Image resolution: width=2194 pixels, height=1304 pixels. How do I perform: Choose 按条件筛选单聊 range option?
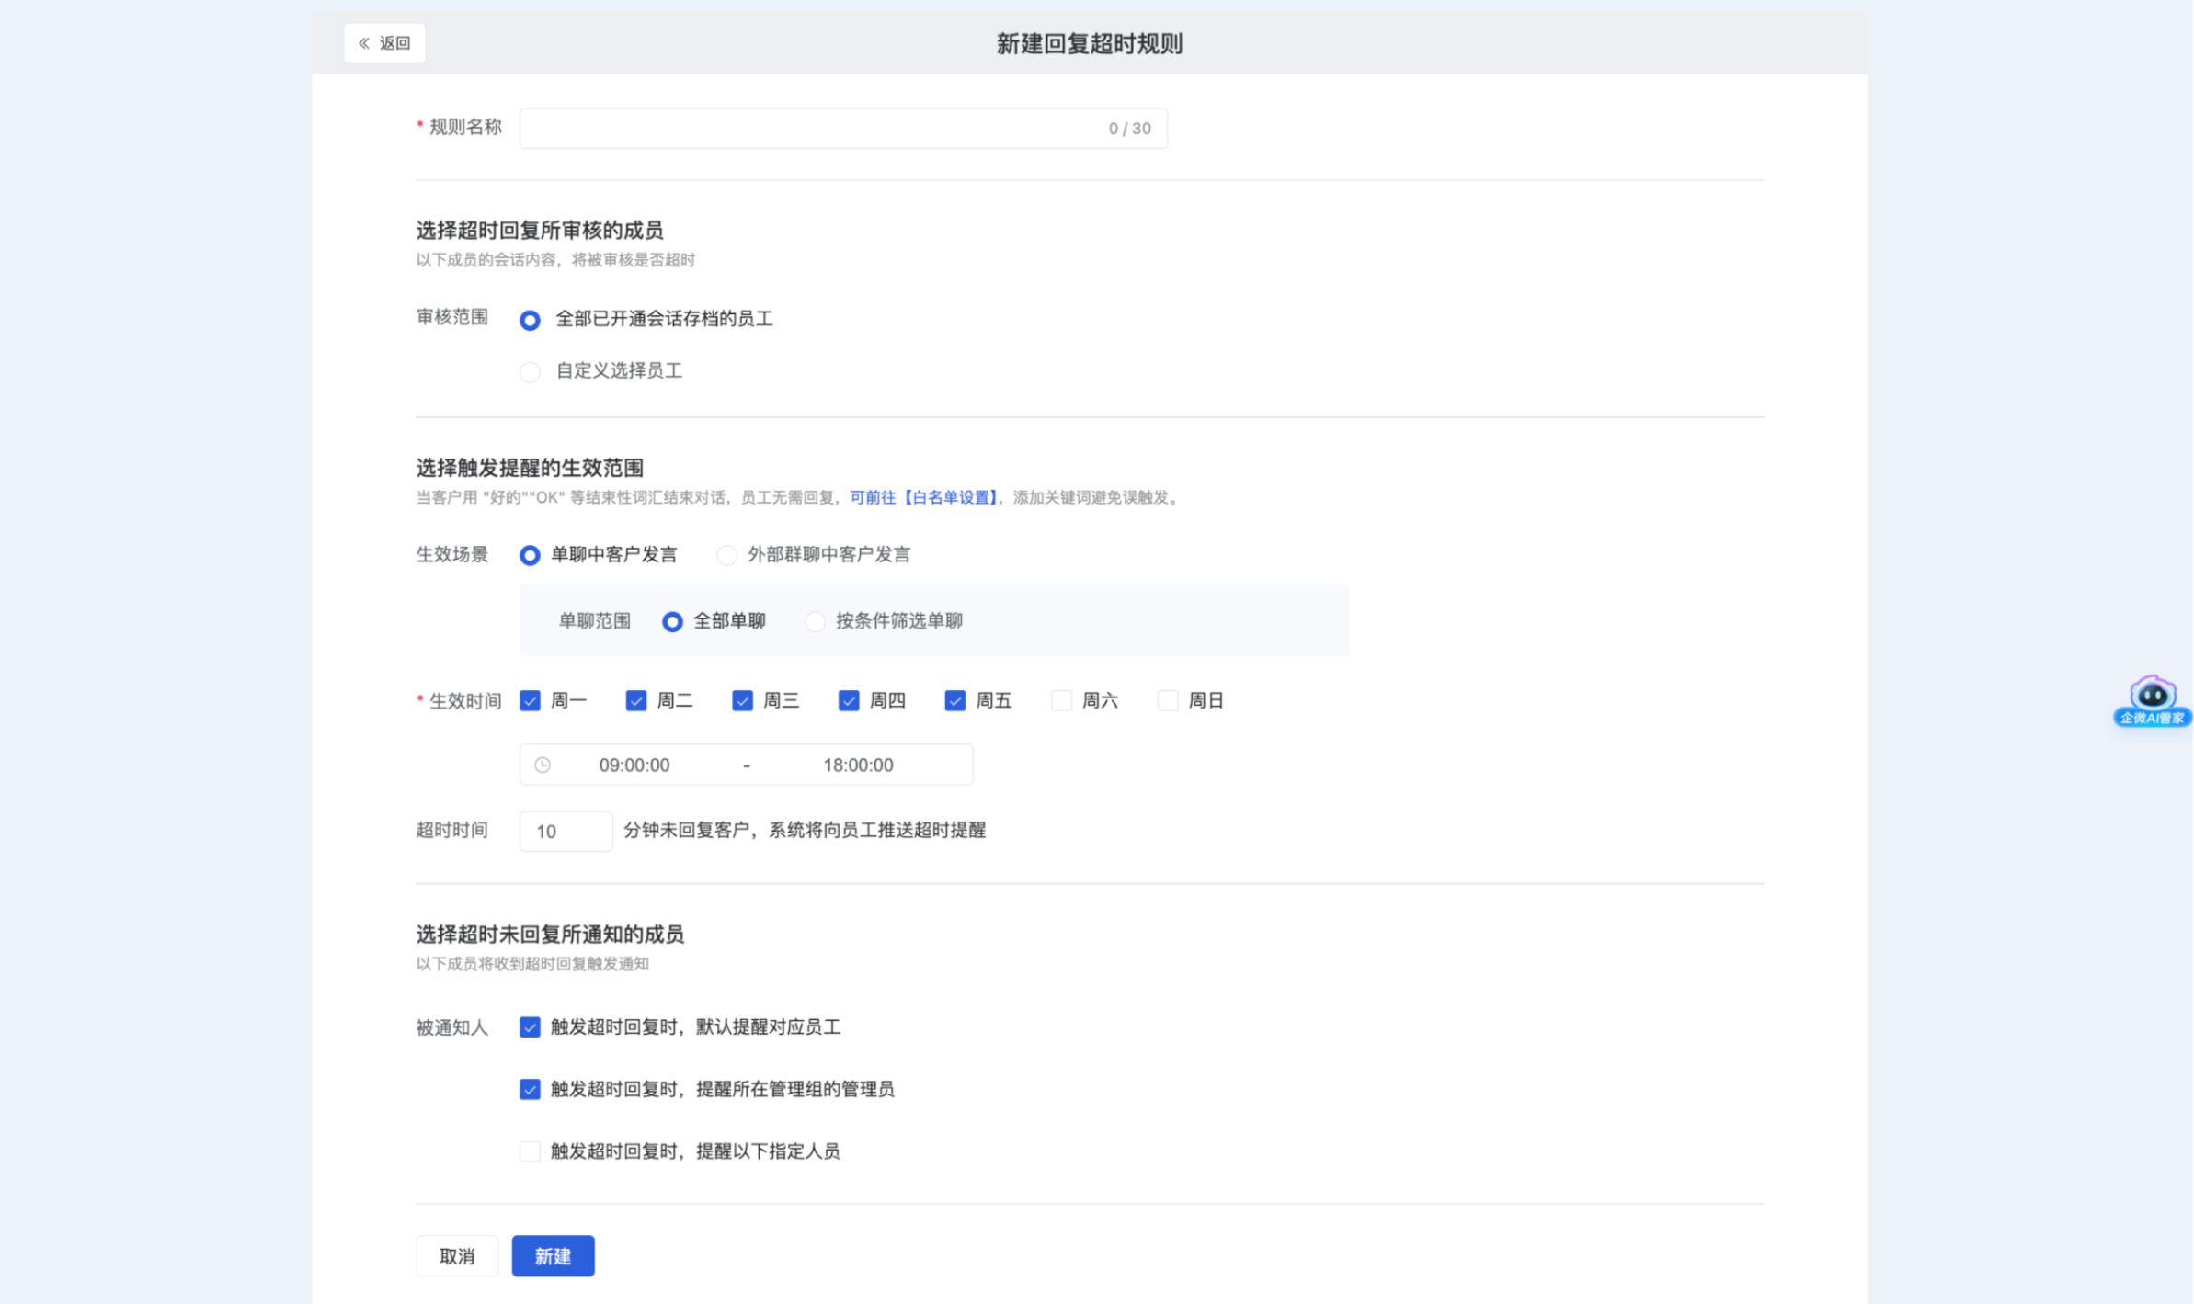(815, 621)
